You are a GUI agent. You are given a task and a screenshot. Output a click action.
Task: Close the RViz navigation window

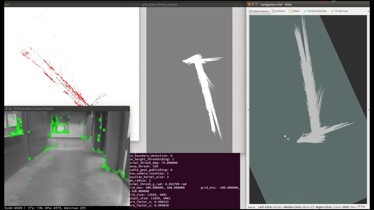point(249,4)
